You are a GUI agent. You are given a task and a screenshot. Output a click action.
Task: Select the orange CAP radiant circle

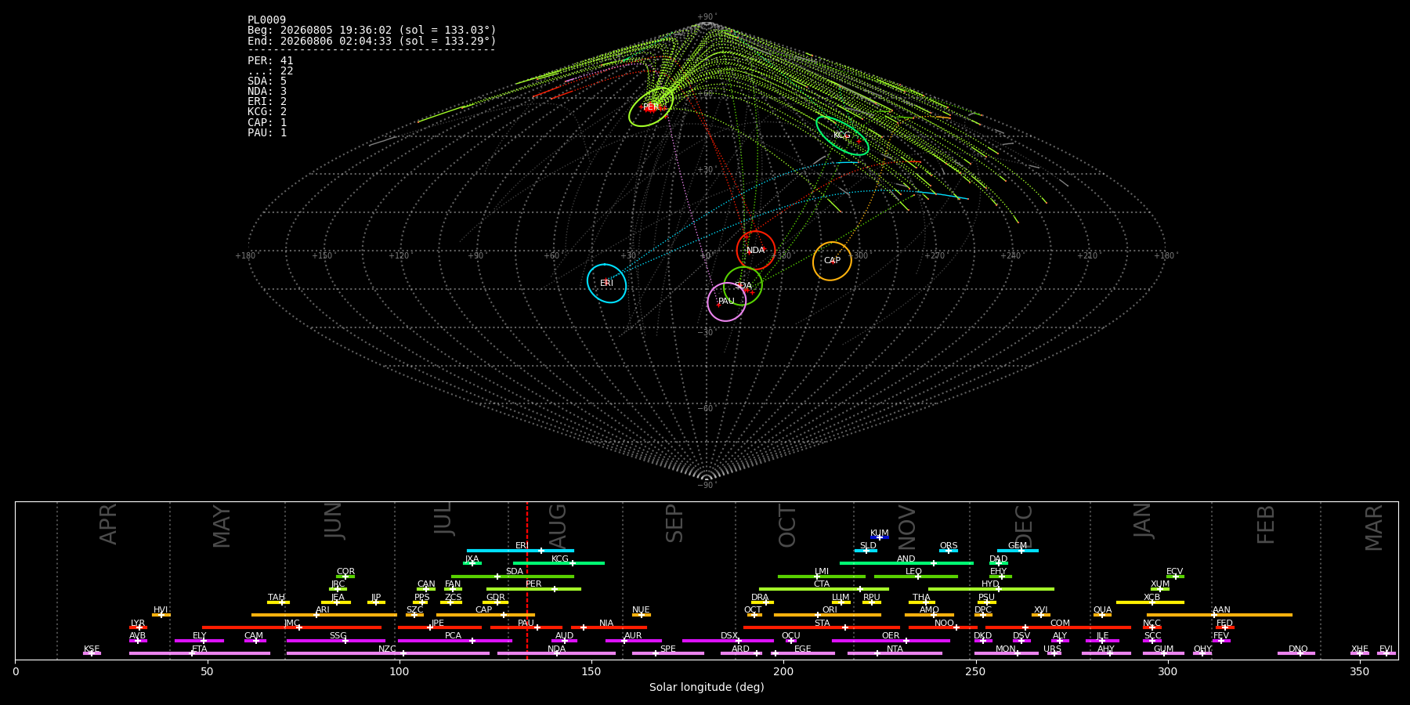(832, 261)
